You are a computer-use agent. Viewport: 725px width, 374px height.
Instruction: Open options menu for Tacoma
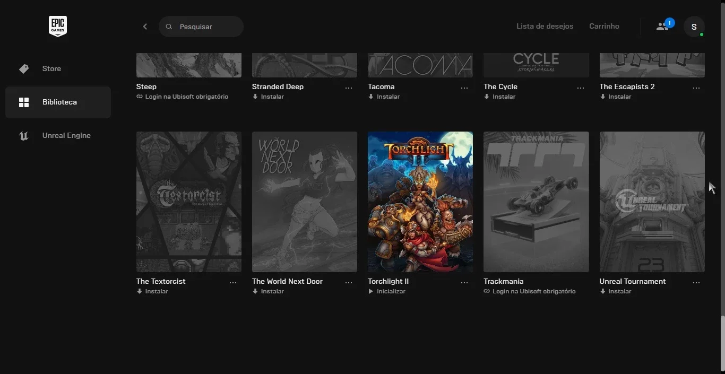tap(464, 88)
